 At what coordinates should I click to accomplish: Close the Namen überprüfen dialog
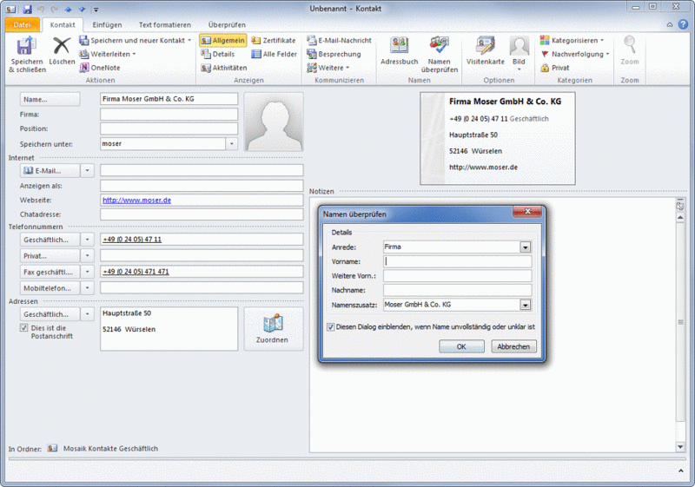[x=527, y=212]
